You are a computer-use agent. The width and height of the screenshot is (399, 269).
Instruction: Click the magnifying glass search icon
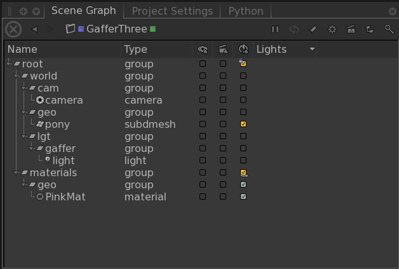click(x=389, y=29)
